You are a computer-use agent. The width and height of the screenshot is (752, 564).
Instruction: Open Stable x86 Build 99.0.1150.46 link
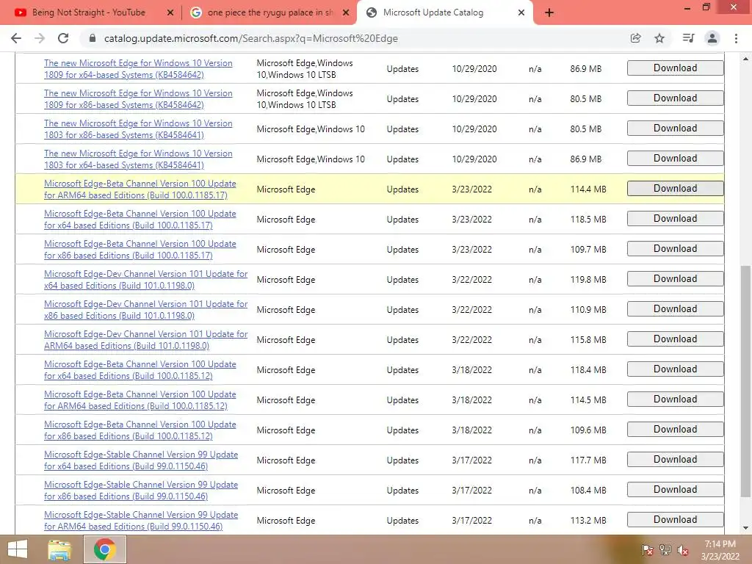[141, 491]
